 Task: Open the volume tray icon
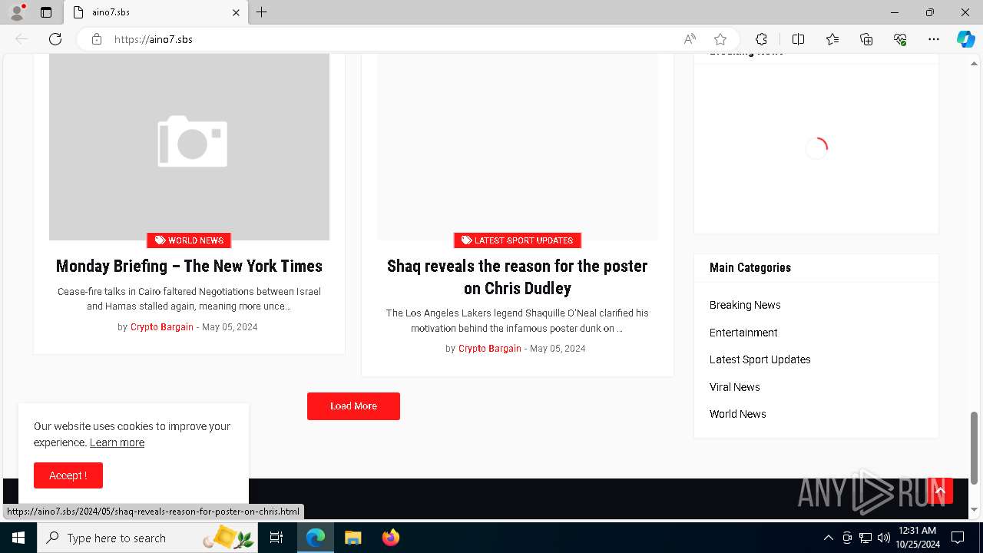(883, 538)
